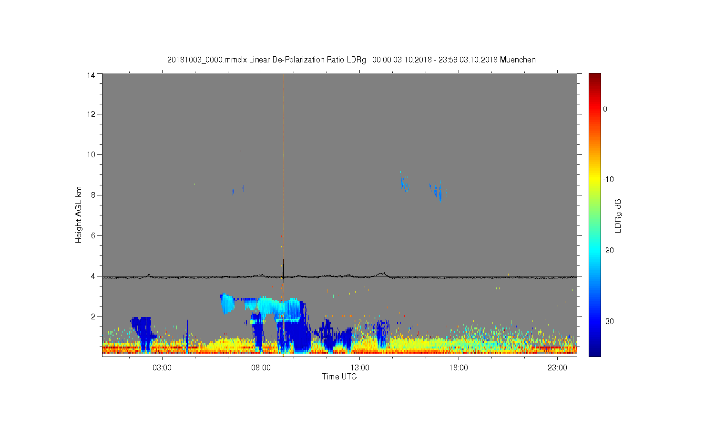Click the colorbar value label -30
Viewport: 715px width, 429px height.
pyautogui.click(x=608, y=322)
